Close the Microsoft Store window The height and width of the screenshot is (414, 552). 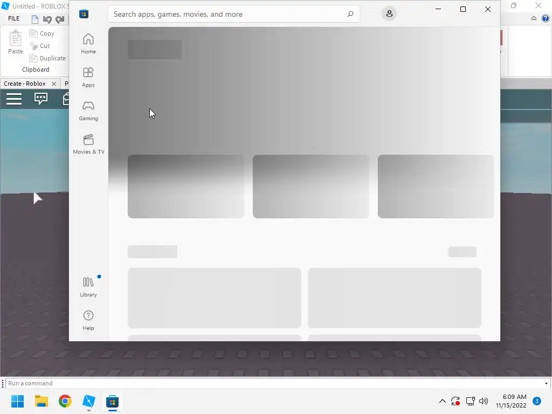click(x=487, y=9)
